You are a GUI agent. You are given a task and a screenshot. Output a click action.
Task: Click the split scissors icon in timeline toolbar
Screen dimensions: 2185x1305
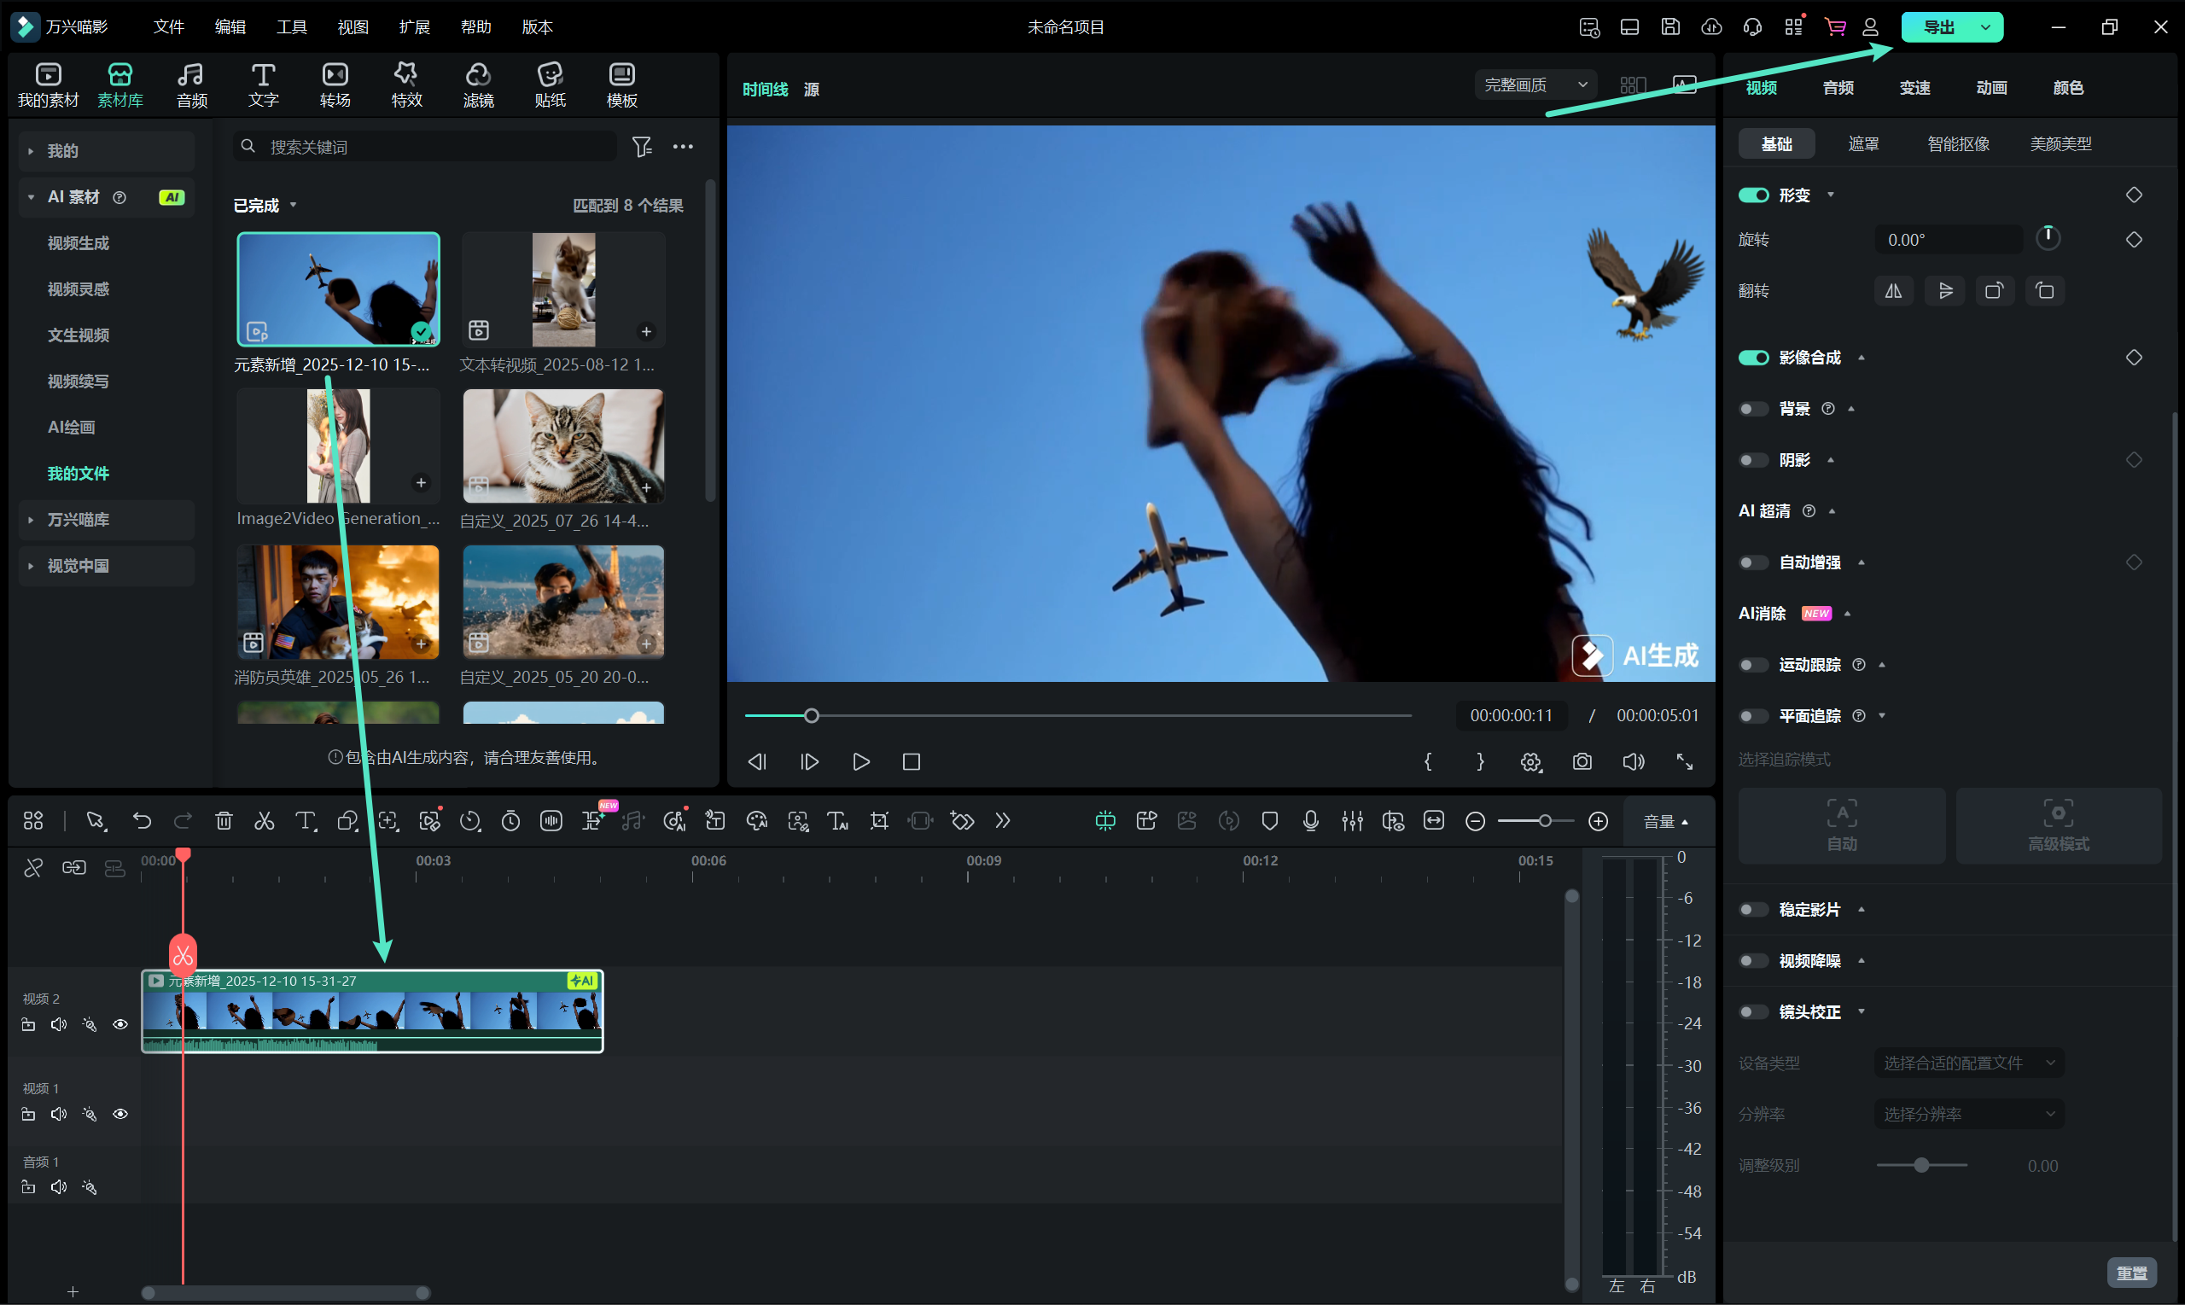click(x=264, y=821)
